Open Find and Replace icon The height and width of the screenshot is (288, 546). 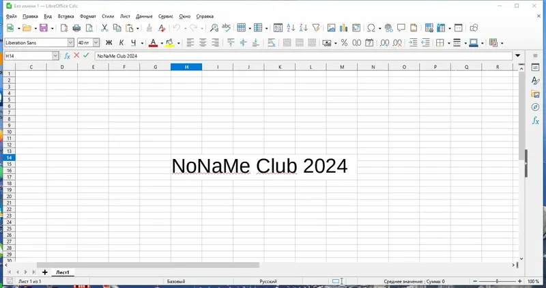(x=214, y=28)
